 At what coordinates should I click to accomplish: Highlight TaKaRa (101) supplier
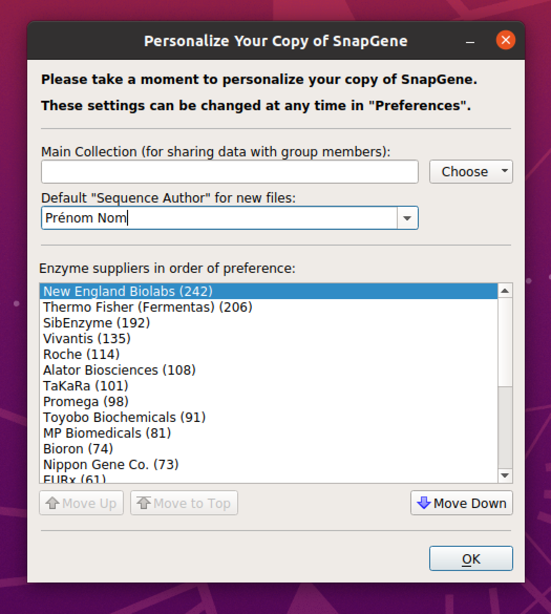[86, 386]
